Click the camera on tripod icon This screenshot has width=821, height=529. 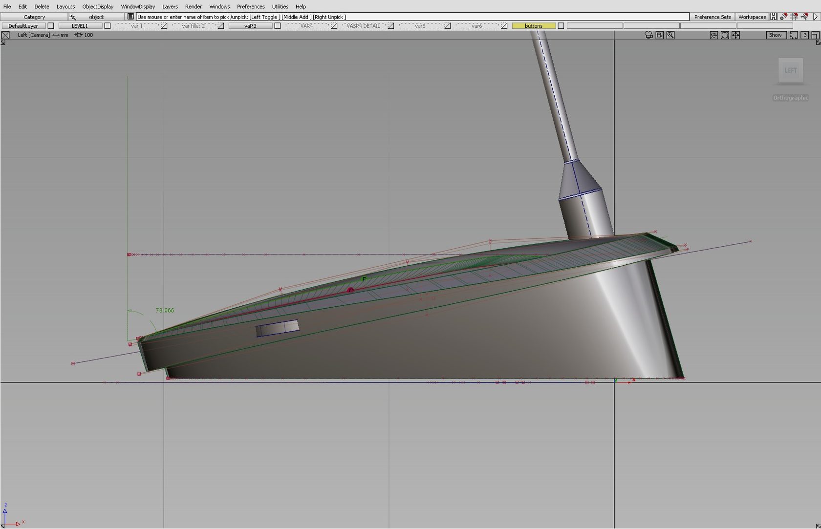click(648, 35)
